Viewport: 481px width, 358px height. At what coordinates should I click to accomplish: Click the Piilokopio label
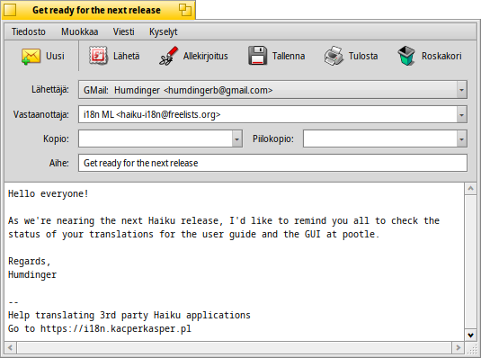click(x=273, y=139)
